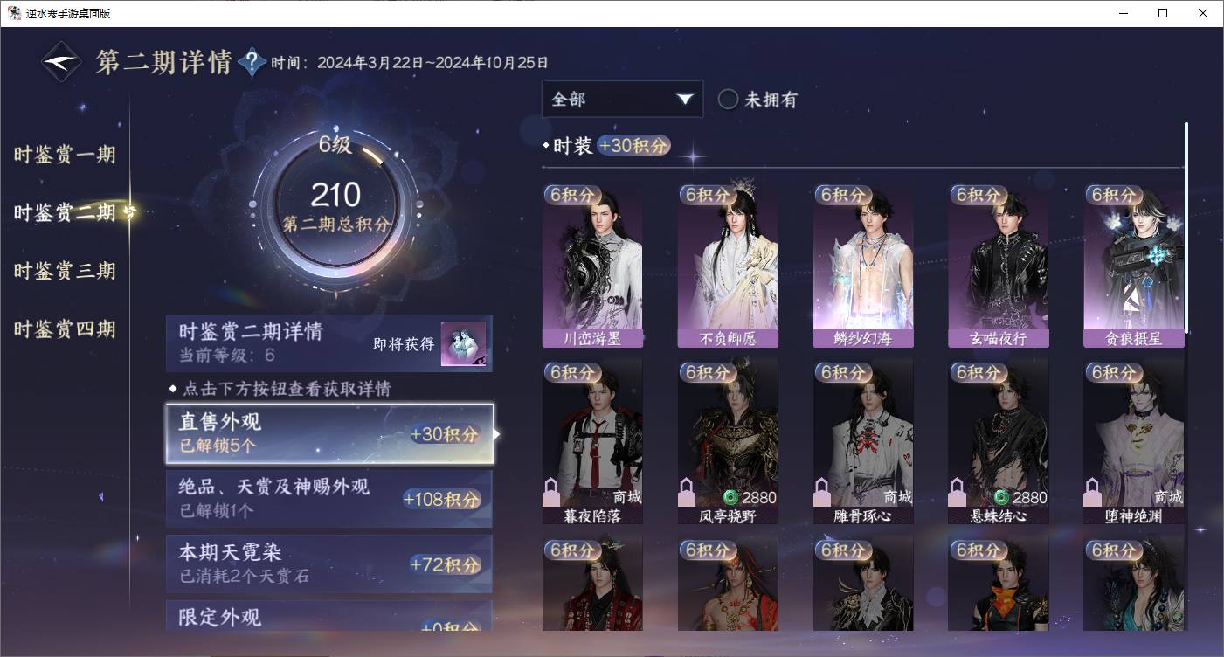
Task: Click the lock icon on 堕神绝渊
Action: tap(1093, 493)
